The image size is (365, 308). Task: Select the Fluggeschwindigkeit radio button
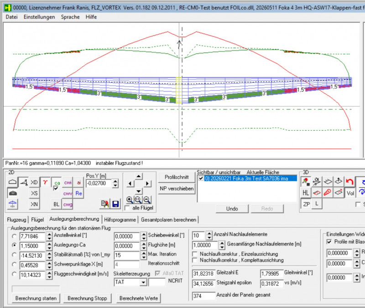14,274
